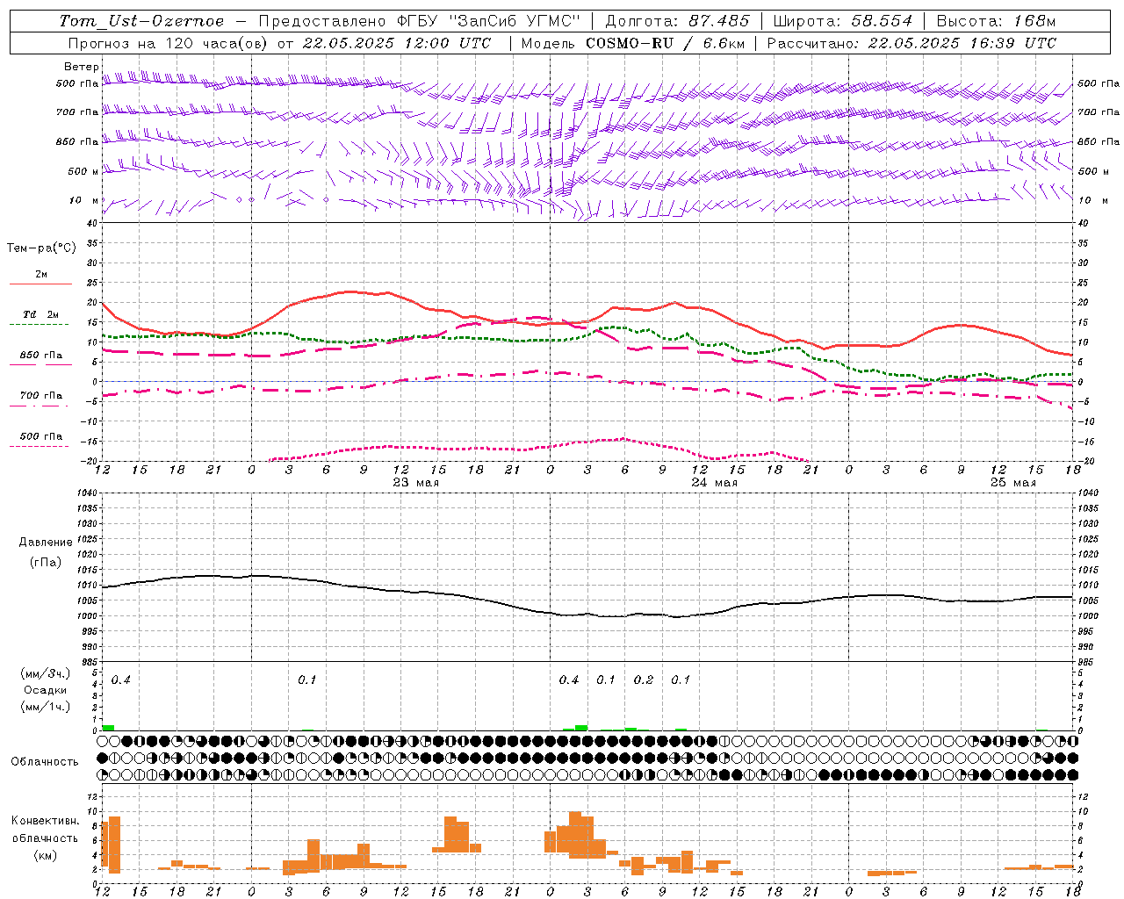Click the Конвективн. label
This screenshot has height=899, width=1124.
click(46, 821)
